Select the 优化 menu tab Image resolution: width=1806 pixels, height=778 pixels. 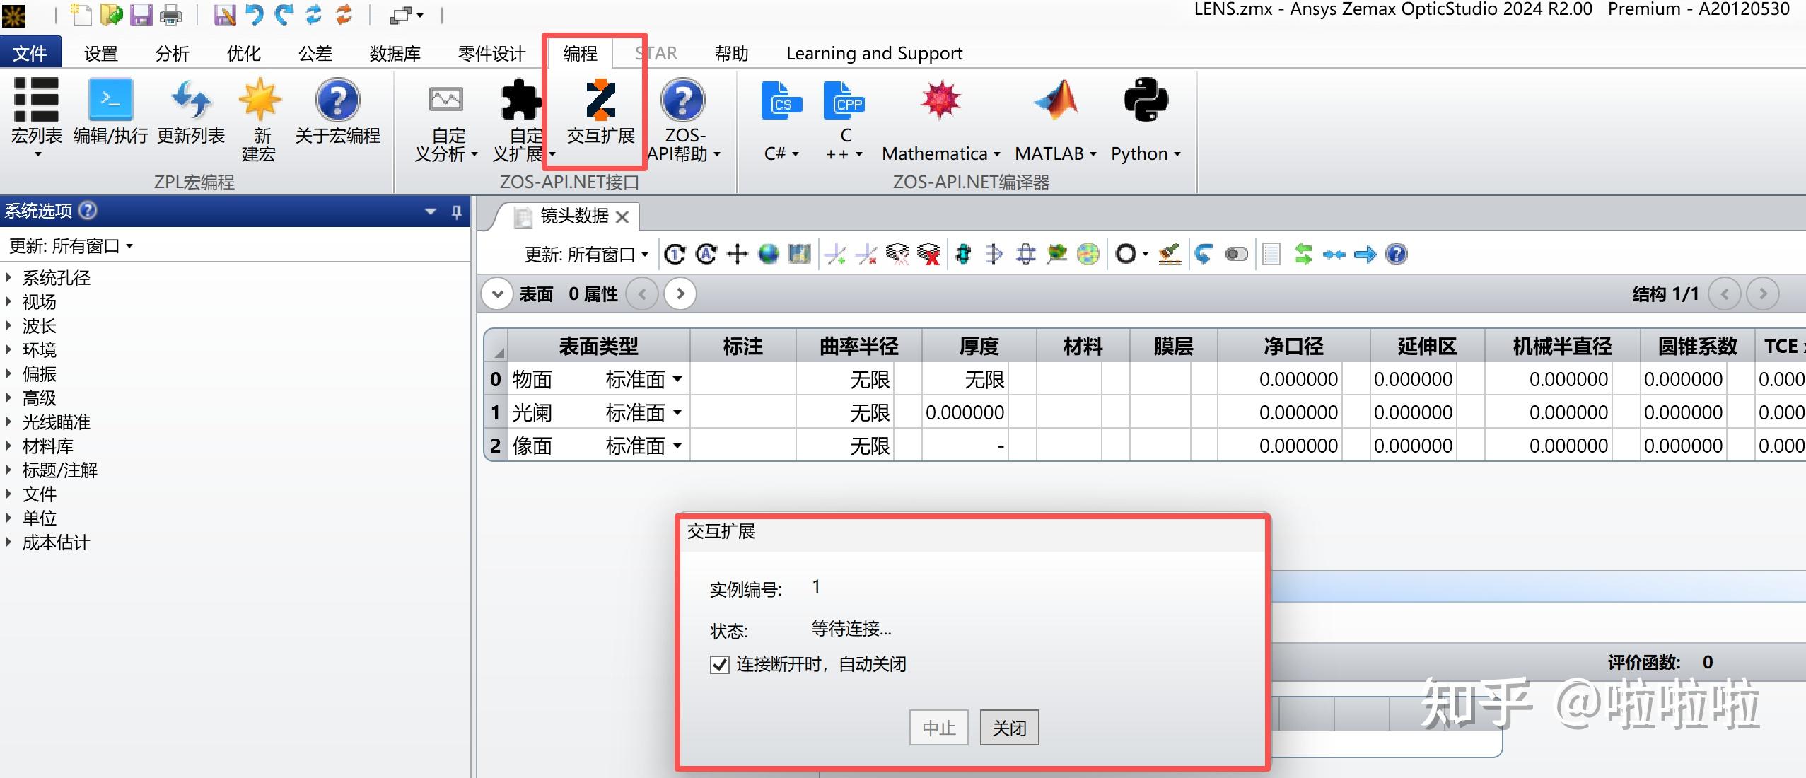(243, 52)
